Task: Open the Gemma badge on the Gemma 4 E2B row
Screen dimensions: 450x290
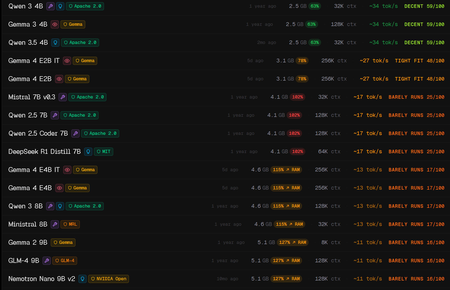Action: [x=77, y=79]
